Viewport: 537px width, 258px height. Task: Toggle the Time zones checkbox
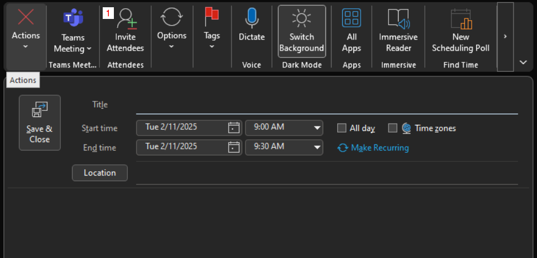[x=392, y=128]
